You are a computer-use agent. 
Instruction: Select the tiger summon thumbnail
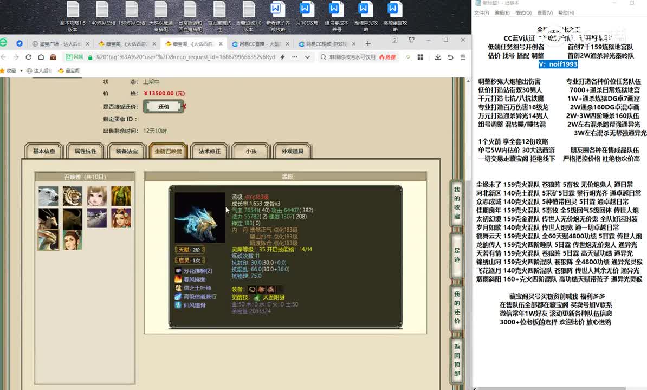click(73, 196)
